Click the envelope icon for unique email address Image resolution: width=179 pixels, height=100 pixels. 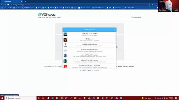click(x=65, y=45)
